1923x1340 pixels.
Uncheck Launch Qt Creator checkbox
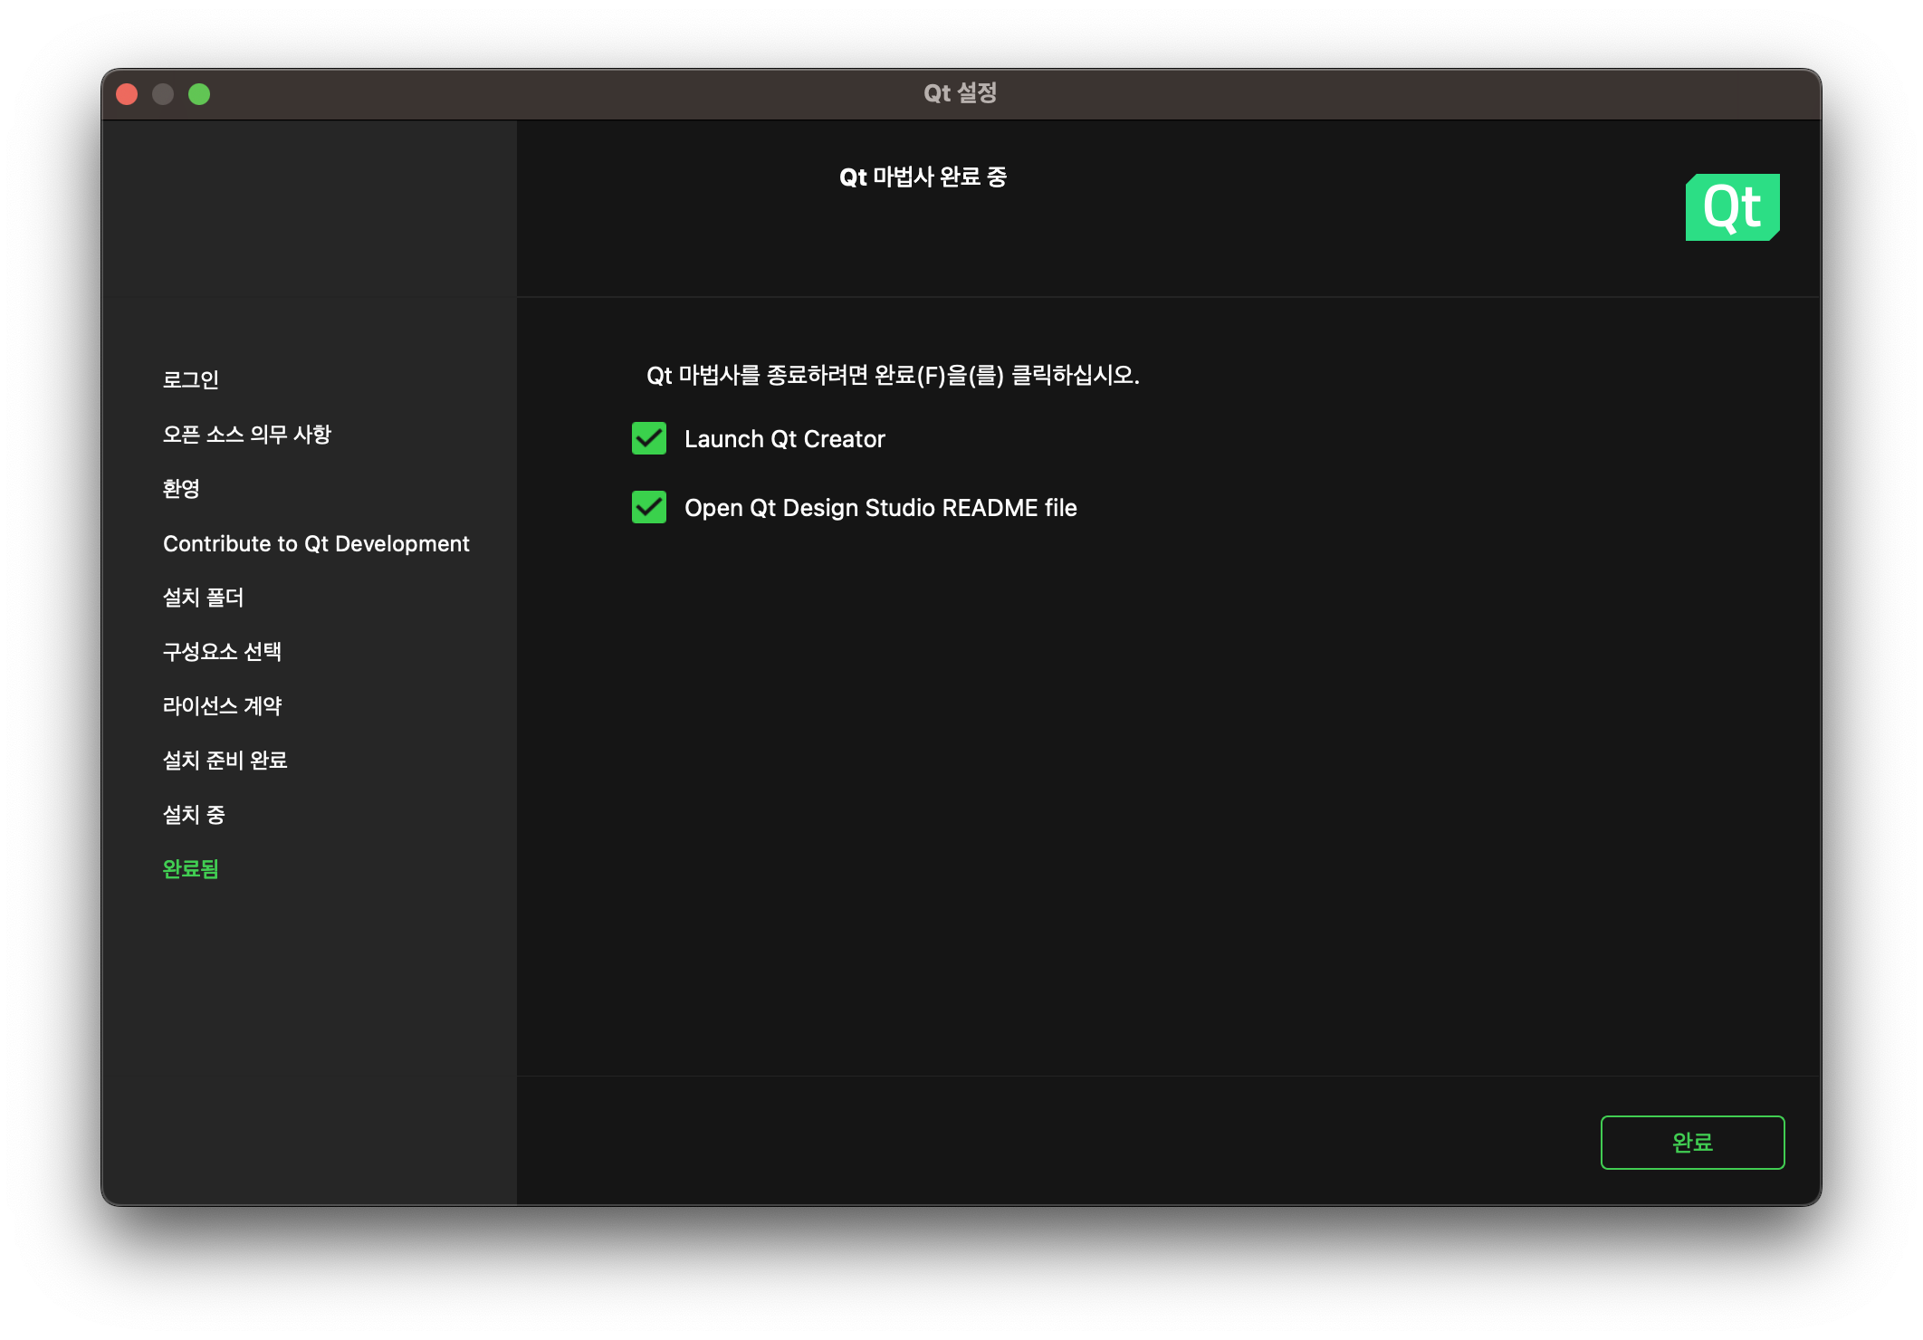[649, 439]
